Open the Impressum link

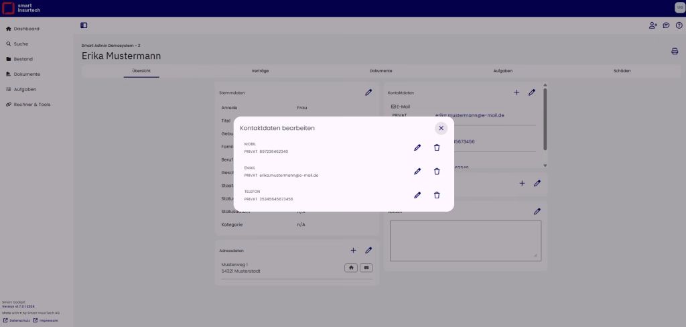point(48,320)
